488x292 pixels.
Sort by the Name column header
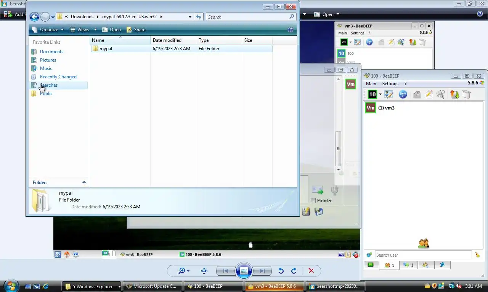pyautogui.click(x=120, y=40)
